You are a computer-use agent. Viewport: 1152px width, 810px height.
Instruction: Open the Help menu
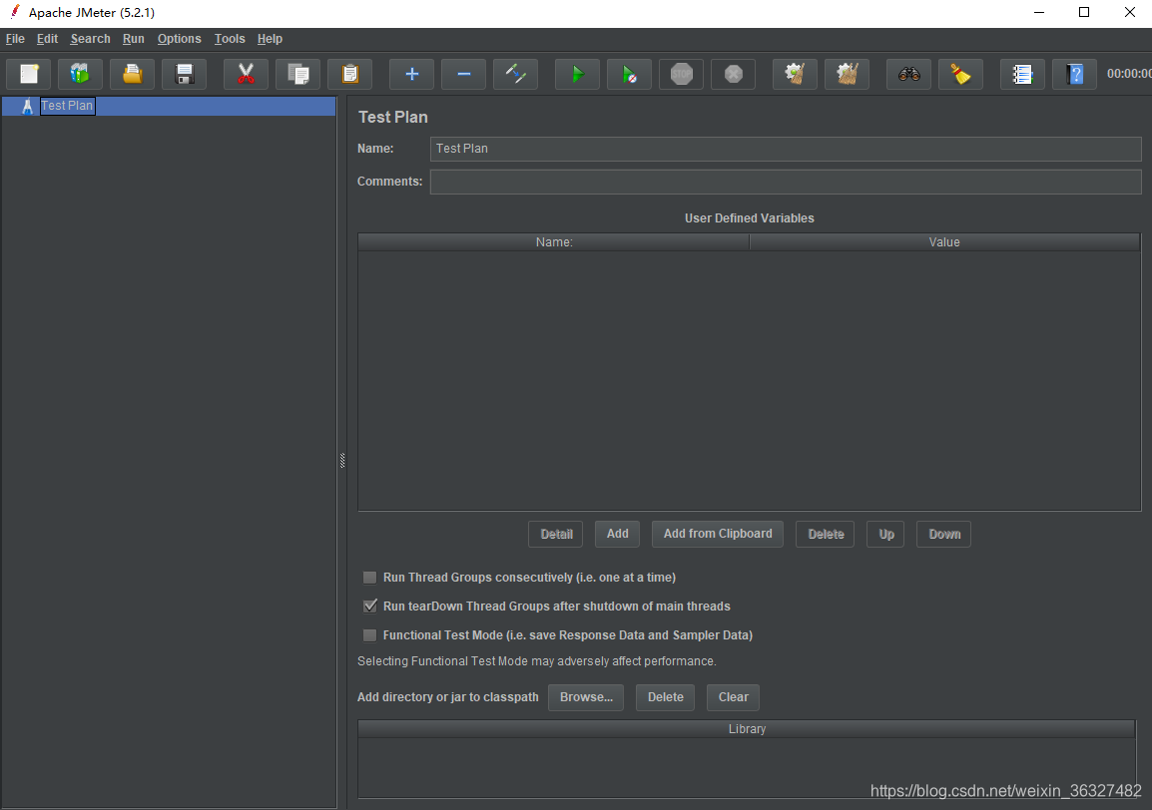(x=270, y=39)
